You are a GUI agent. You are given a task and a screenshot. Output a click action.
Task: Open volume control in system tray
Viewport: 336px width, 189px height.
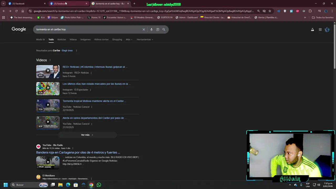(318, 185)
